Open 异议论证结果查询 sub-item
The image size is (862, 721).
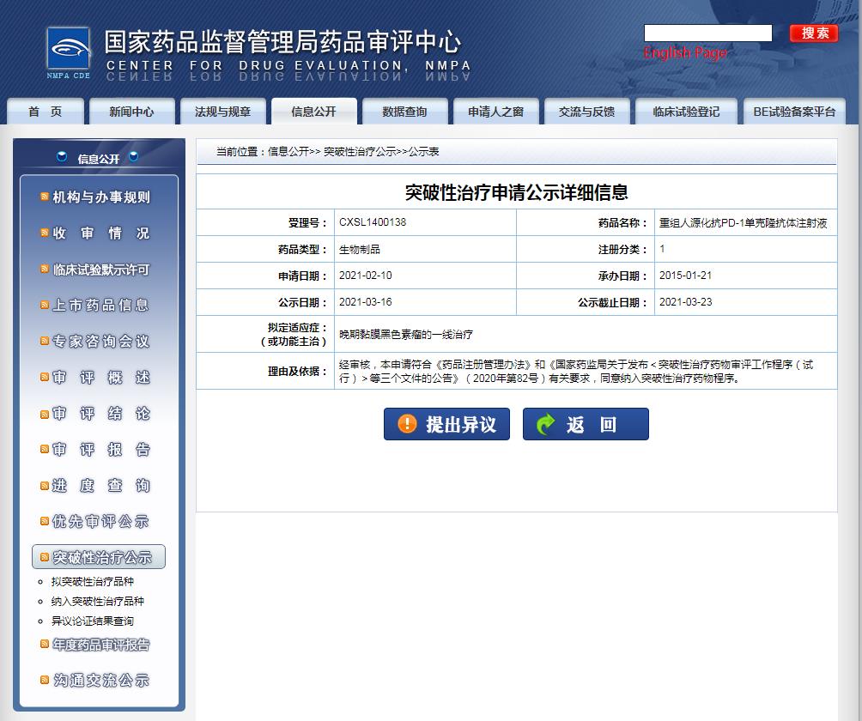92,621
